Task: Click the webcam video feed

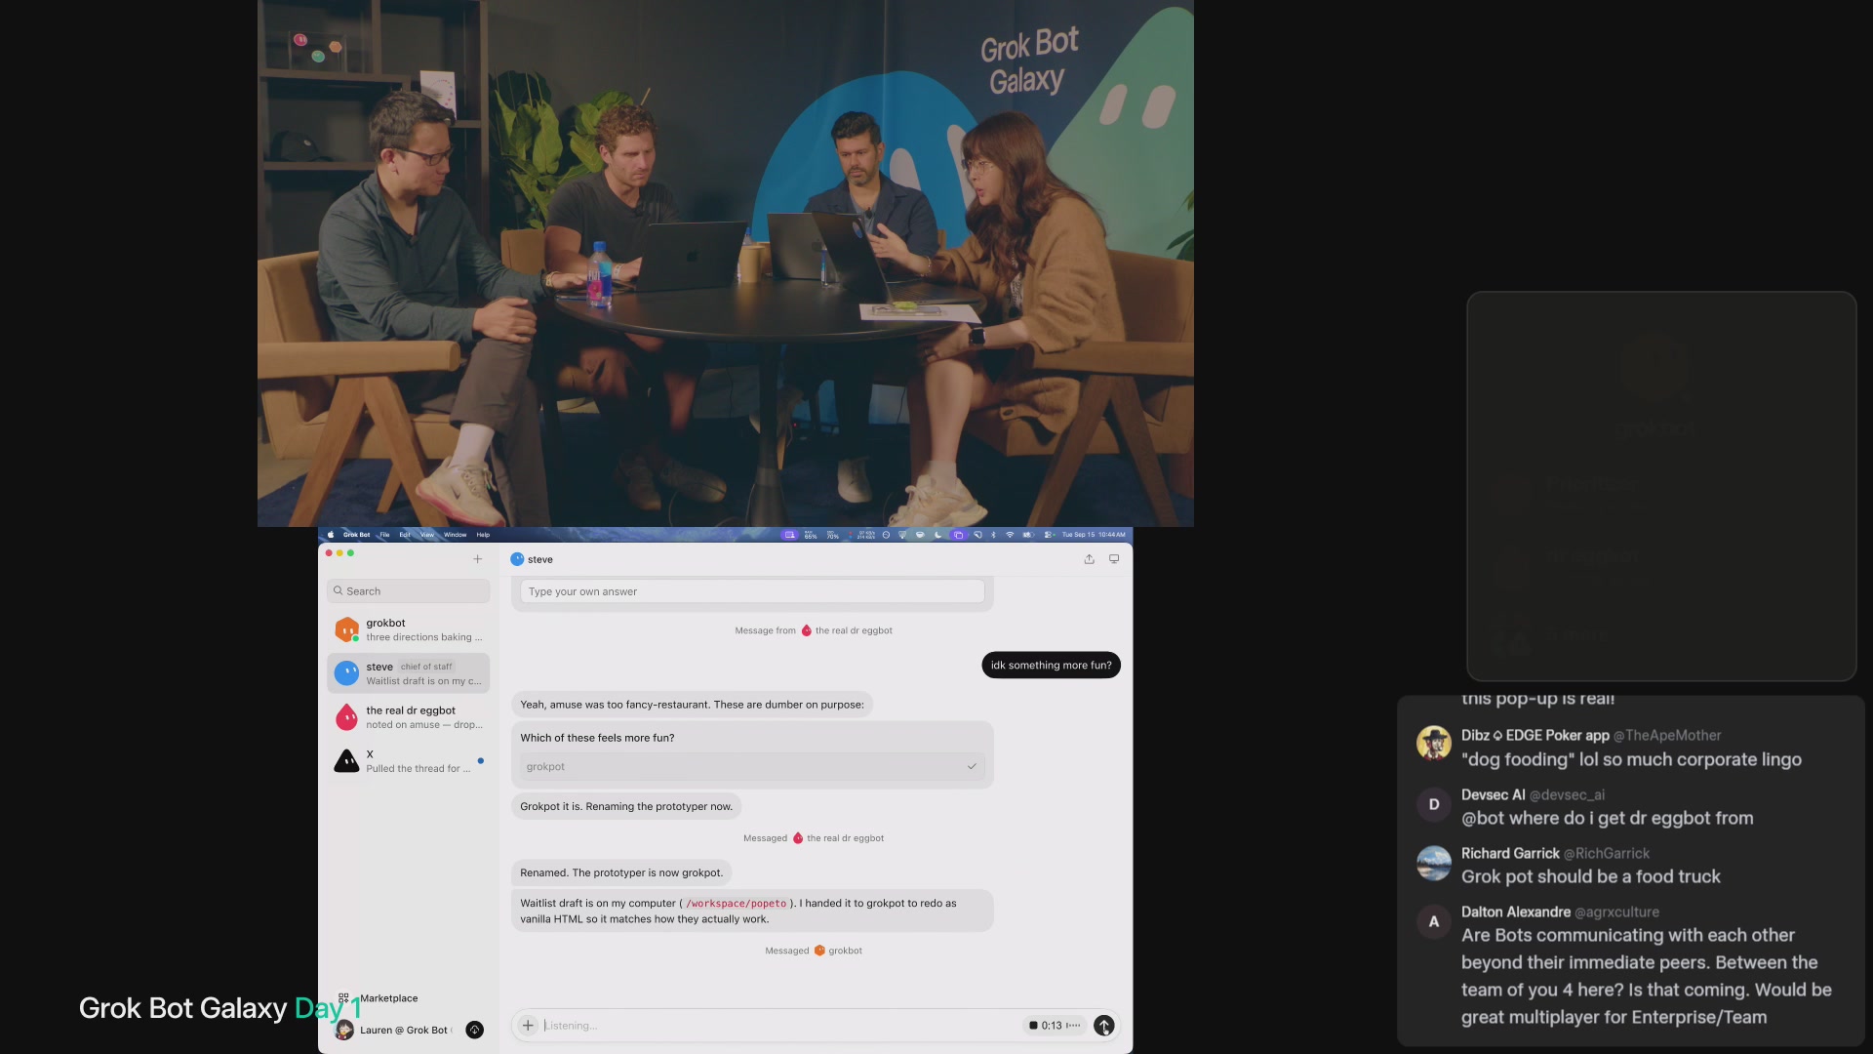Action: (x=726, y=263)
